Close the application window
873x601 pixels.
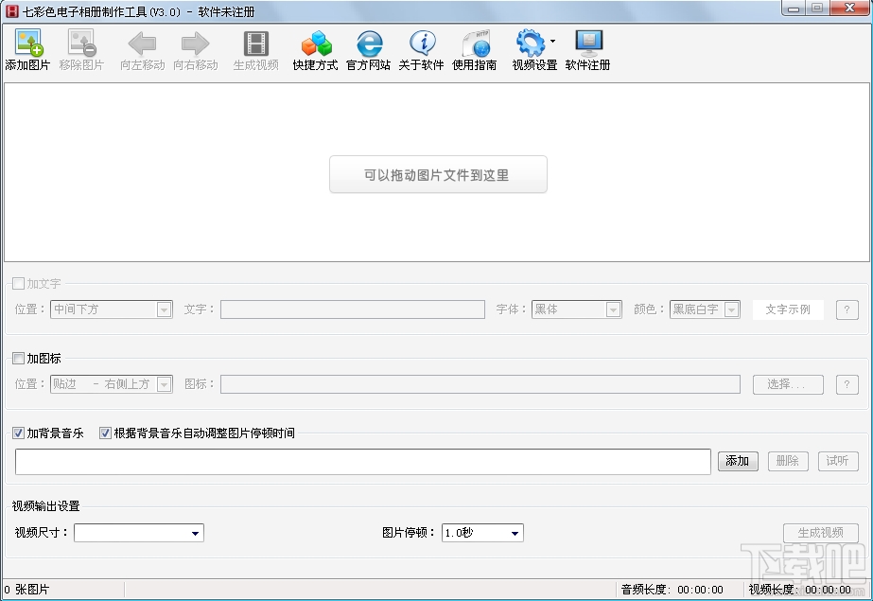tap(849, 9)
